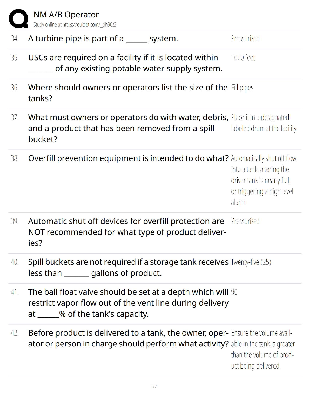
Task: Click question 35 about USCs
Action: (x=125, y=63)
